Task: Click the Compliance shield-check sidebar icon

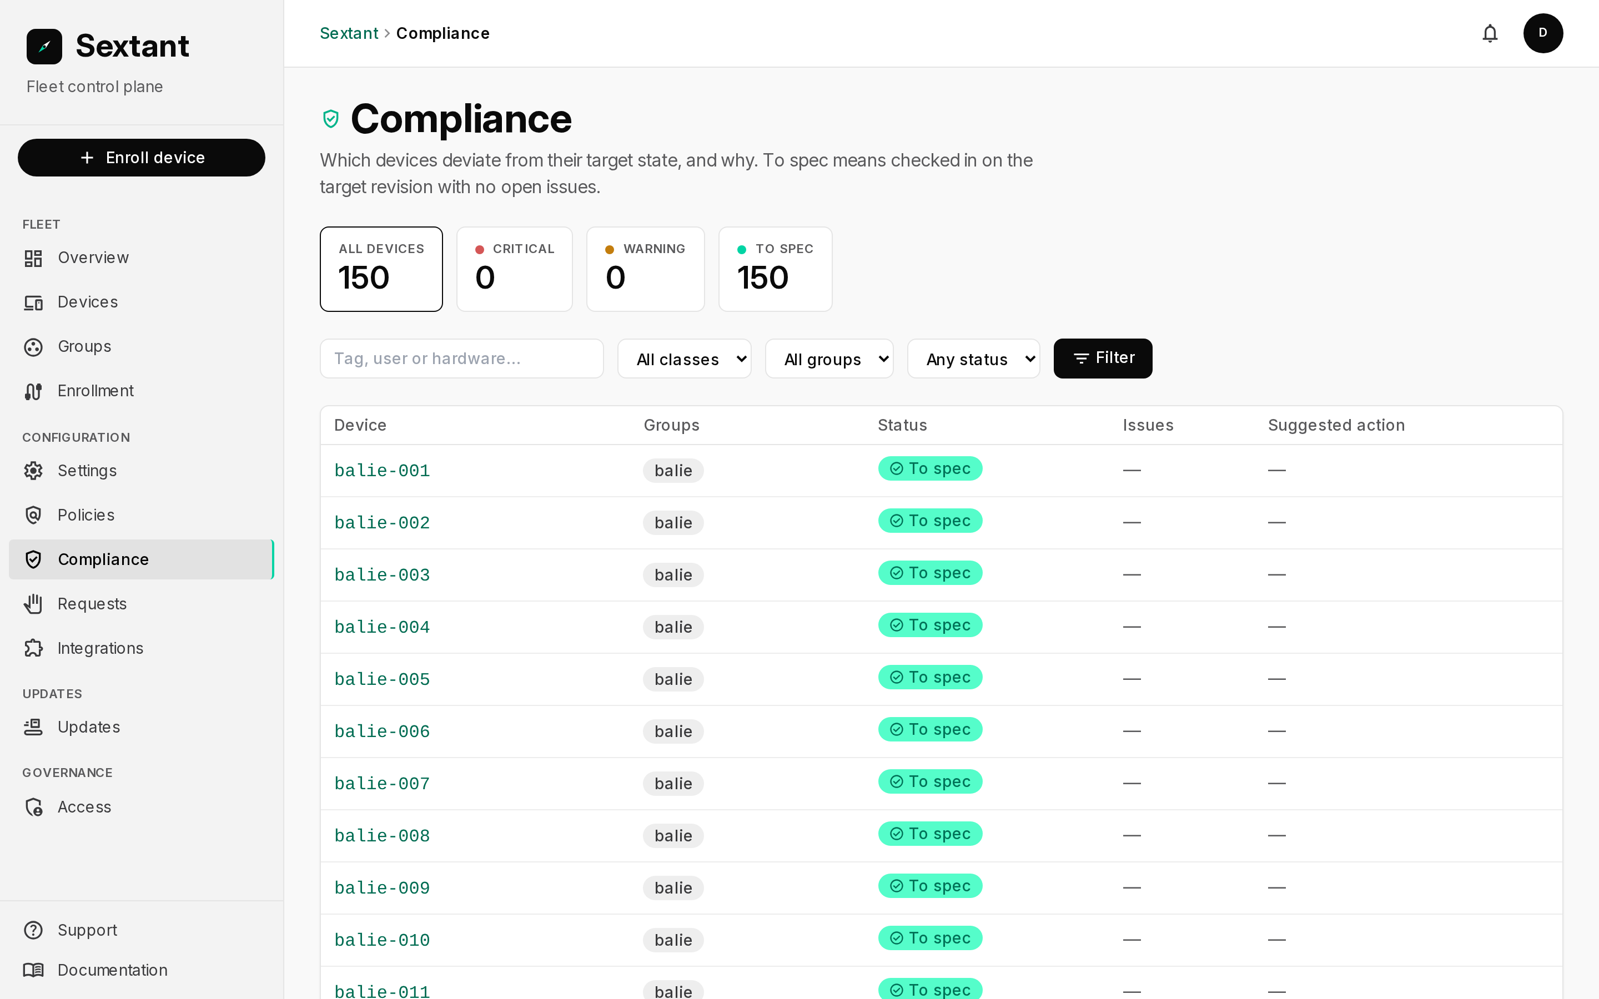Action: click(x=33, y=559)
